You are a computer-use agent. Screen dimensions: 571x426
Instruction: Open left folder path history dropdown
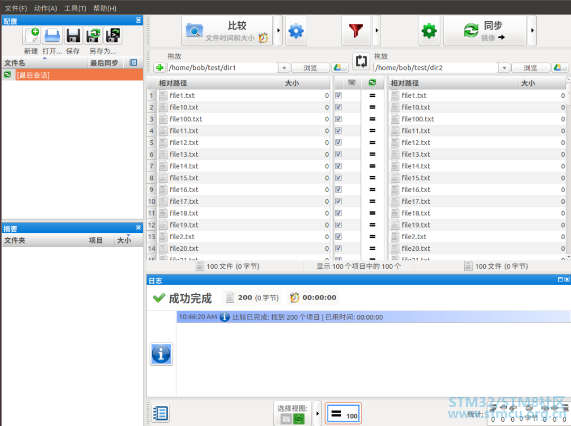(284, 68)
